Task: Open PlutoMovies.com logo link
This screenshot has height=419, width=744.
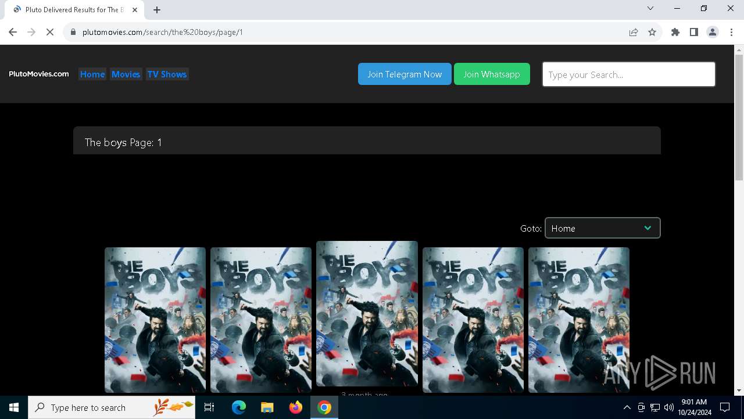Action: pos(39,74)
